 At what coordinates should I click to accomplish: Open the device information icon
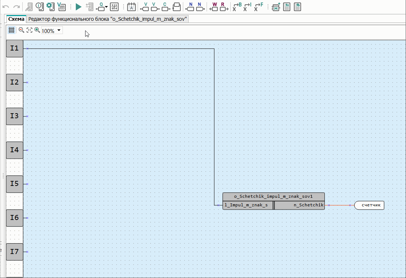[40, 7]
